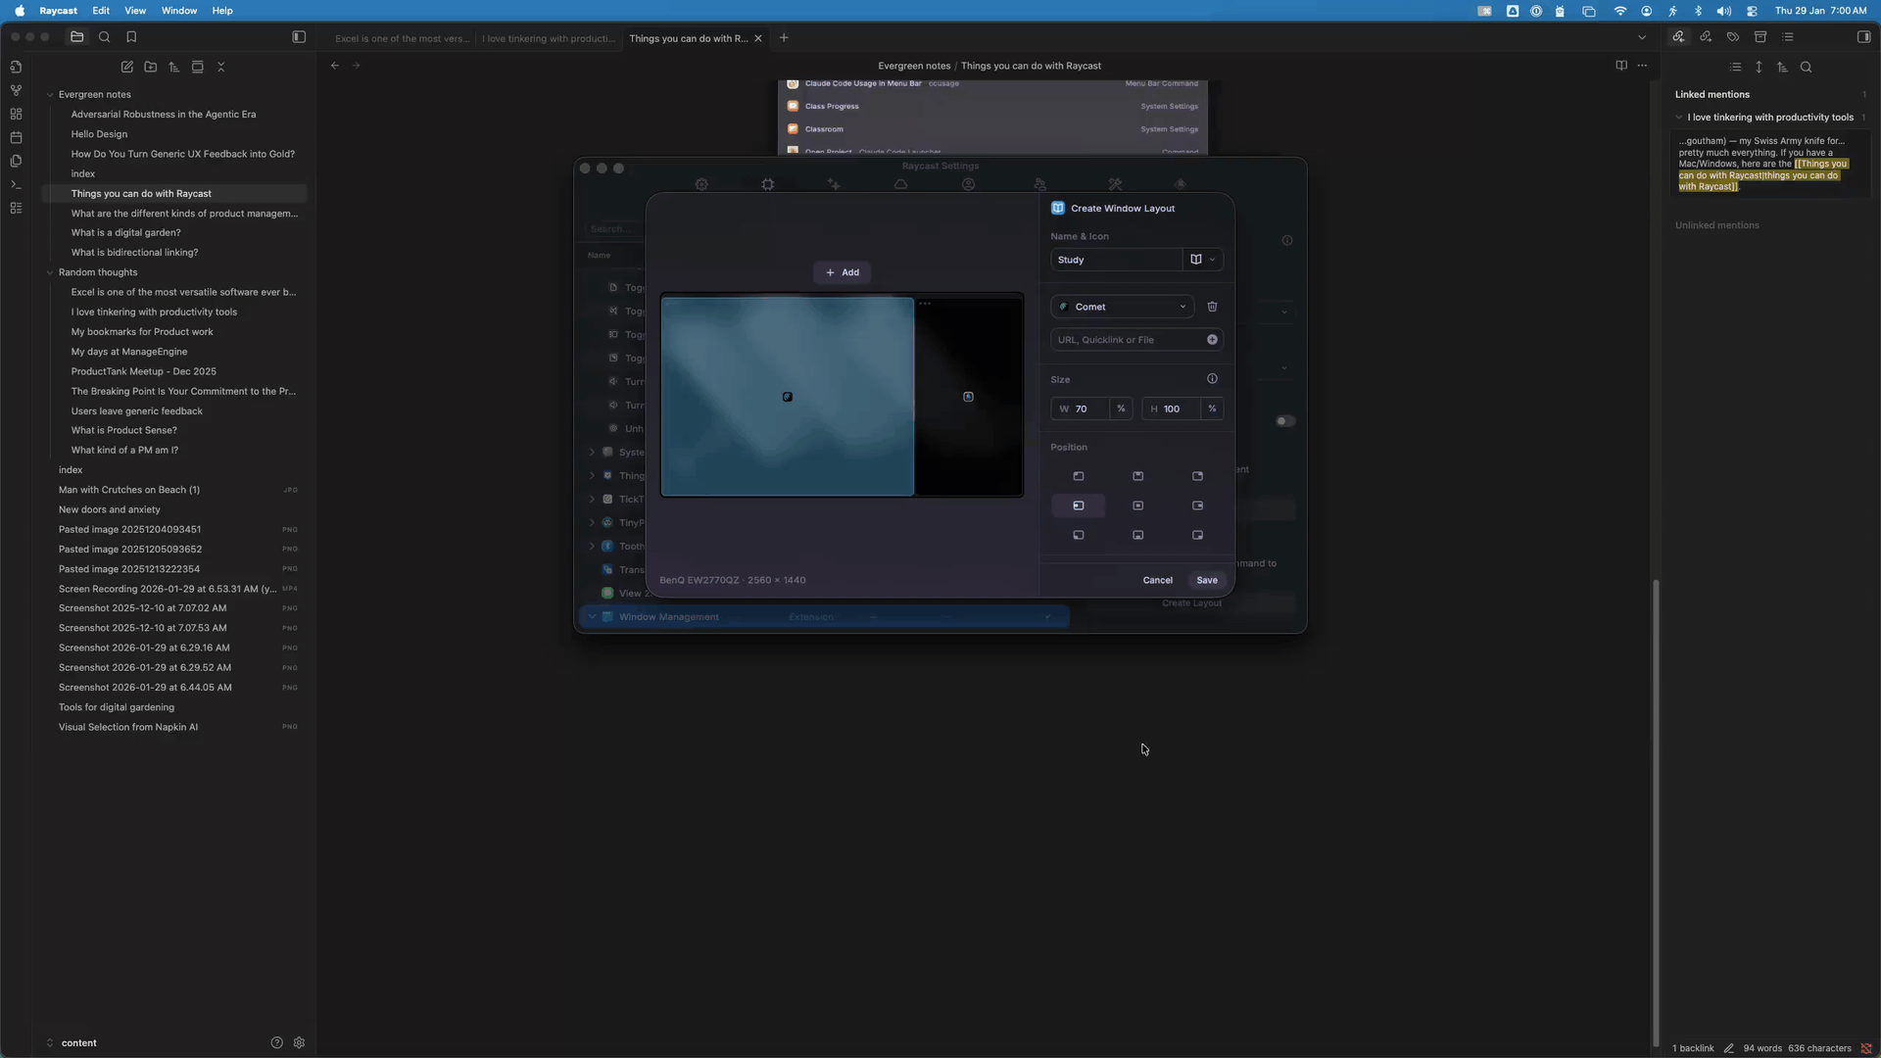Collapse the Random thoughts folder
The image size is (1881, 1058).
coord(50,272)
